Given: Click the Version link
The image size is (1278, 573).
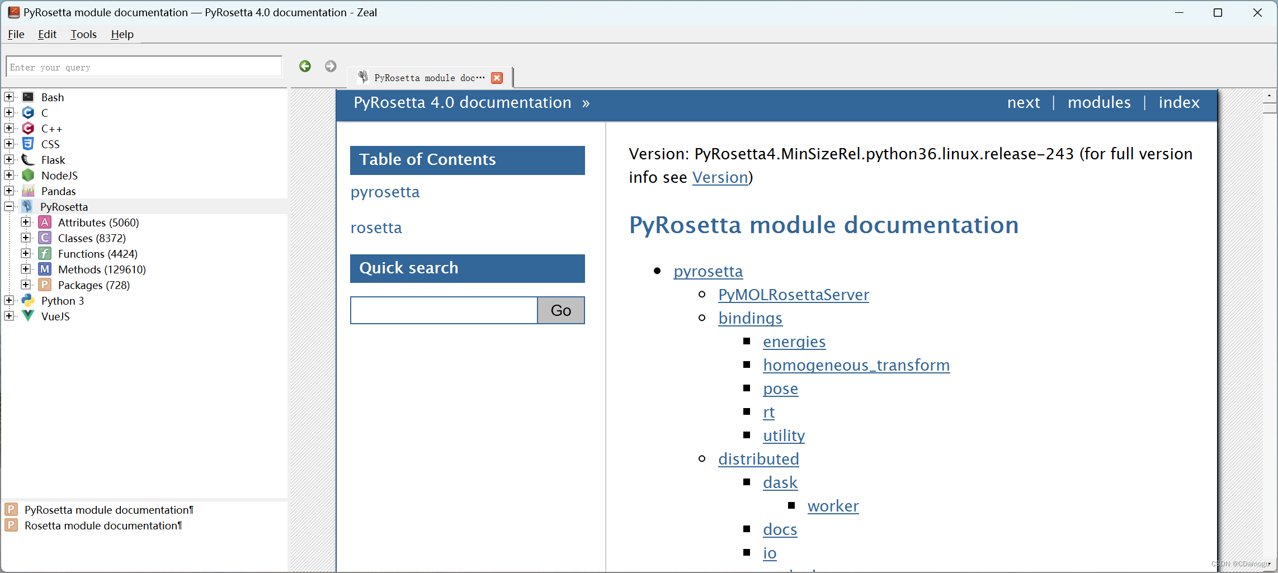Looking at the screenshot, I should click(x=720, y=177).
